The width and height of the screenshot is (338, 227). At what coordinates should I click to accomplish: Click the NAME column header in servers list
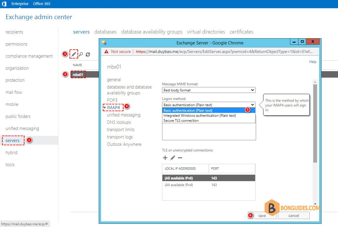[77, 65]
